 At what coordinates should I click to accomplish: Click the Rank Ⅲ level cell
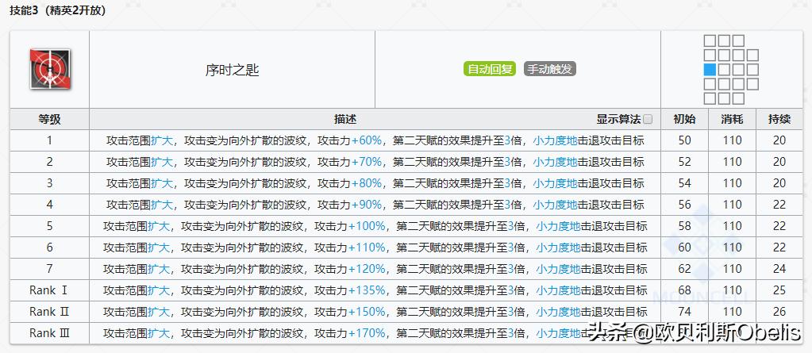tap(50, 333)
